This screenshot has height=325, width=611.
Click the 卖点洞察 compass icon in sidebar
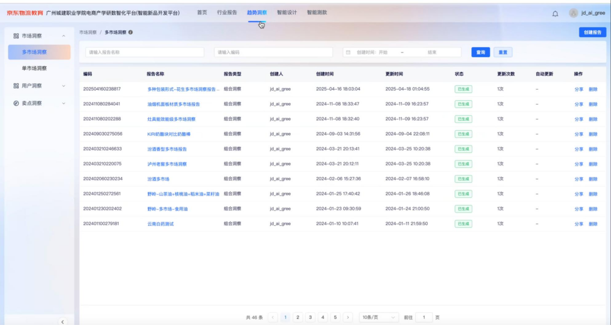(x=16, y=103)
